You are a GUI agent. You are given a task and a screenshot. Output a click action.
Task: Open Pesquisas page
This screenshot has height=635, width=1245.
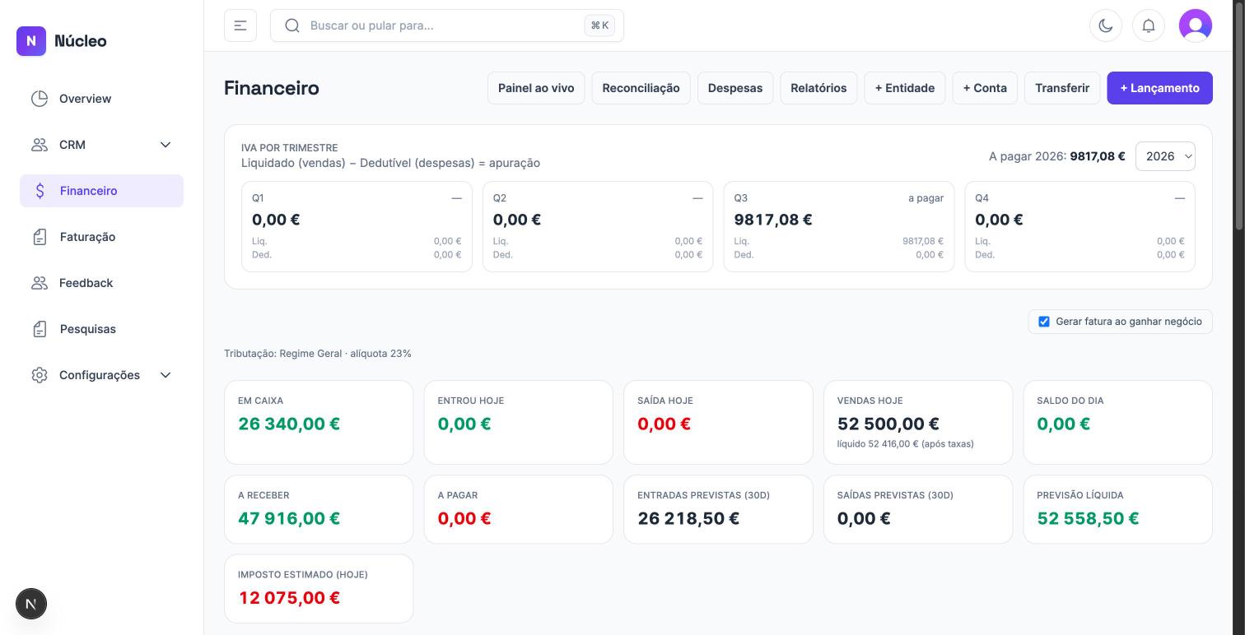[x=101, y=329]
